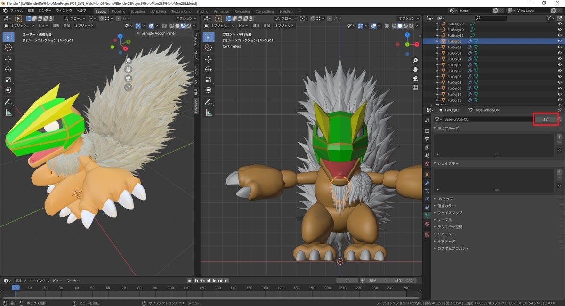Open the Texture properties checker tab
565x306 pixels.
pos(427,234)
